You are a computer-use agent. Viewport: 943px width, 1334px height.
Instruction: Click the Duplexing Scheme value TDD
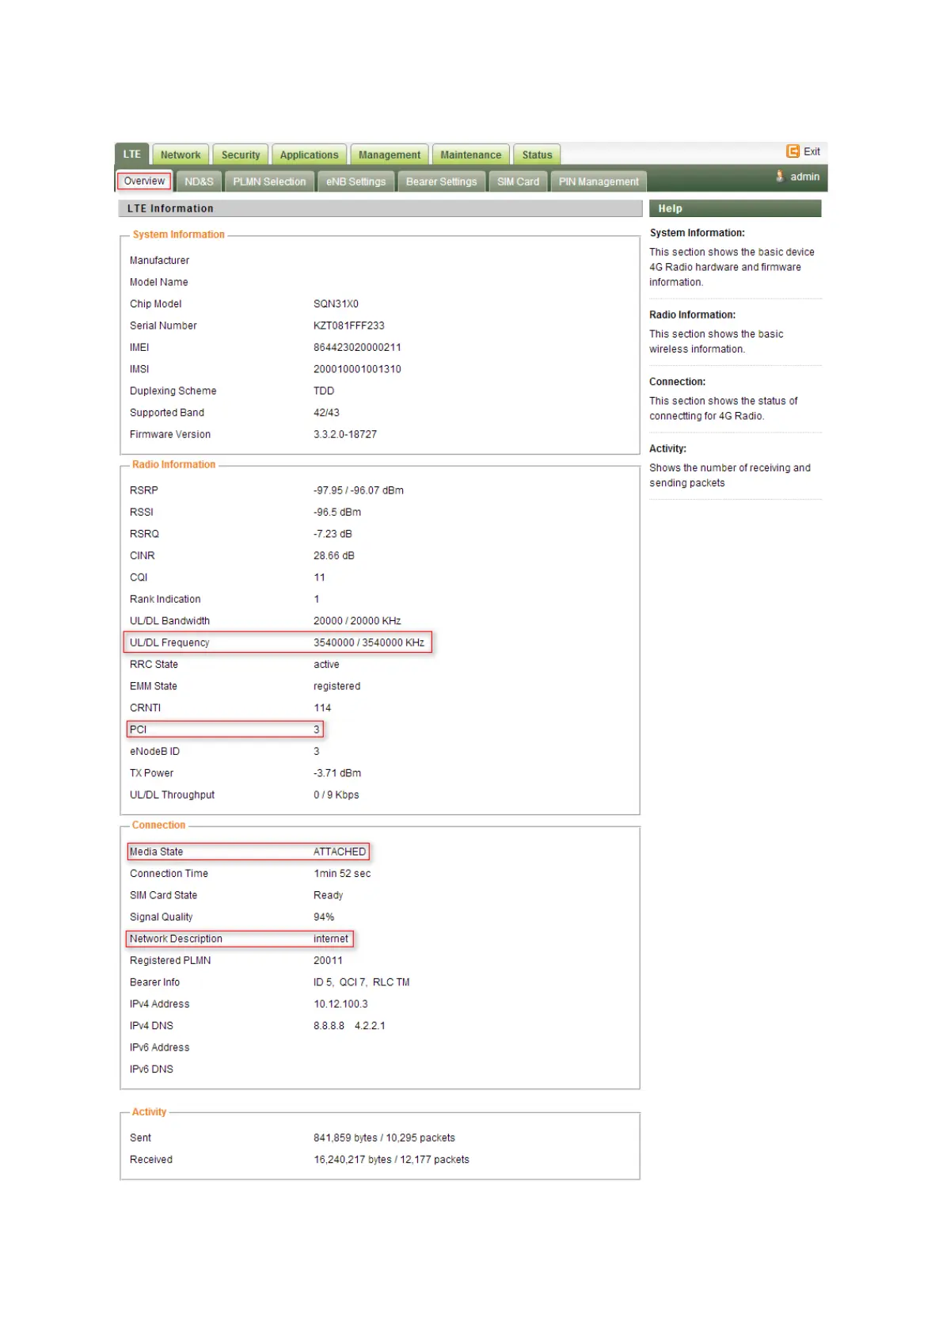tap(324, 391)
